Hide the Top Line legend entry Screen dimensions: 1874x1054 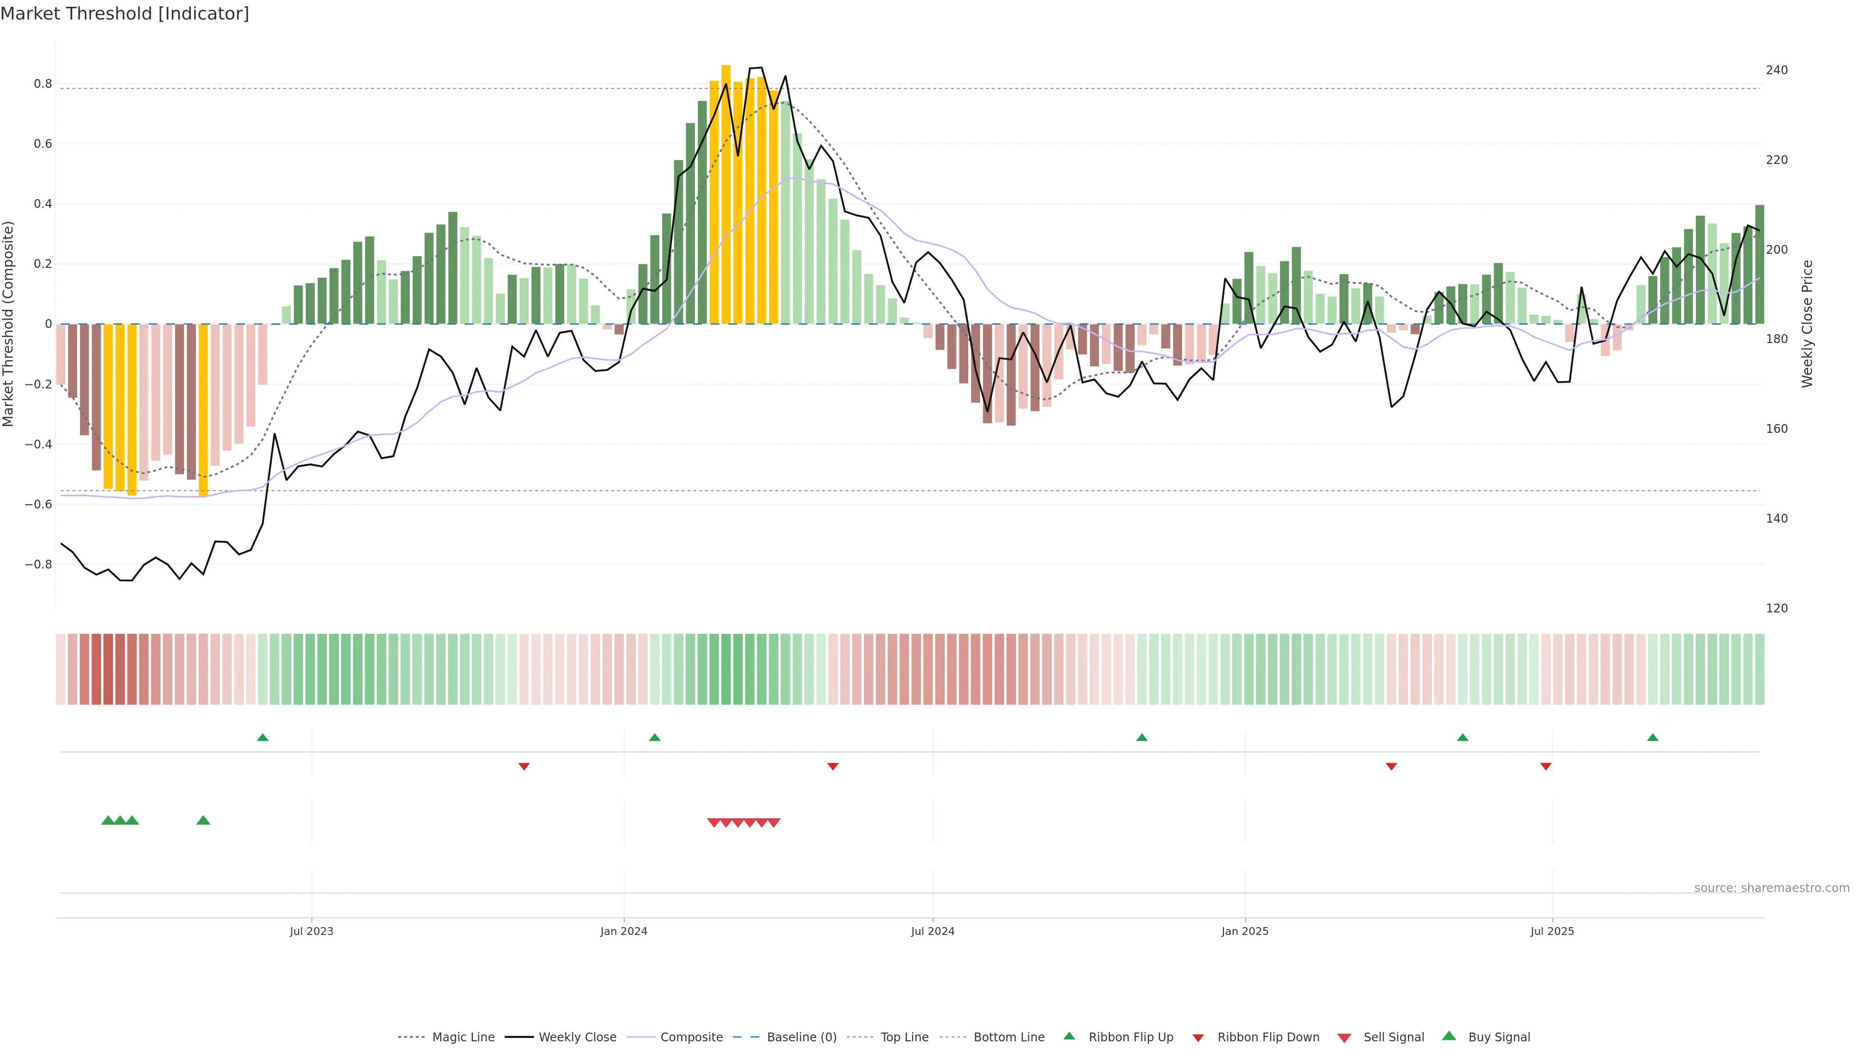coord(904,1037)
